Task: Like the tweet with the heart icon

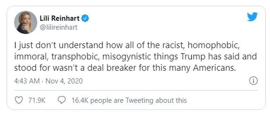Action: (x=18, y=100)
